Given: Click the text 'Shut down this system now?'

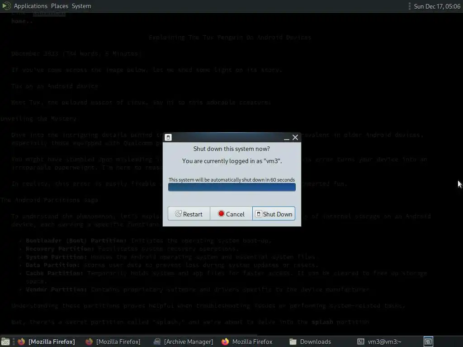Looking at the screenshot, I should [x=231, y=149].
